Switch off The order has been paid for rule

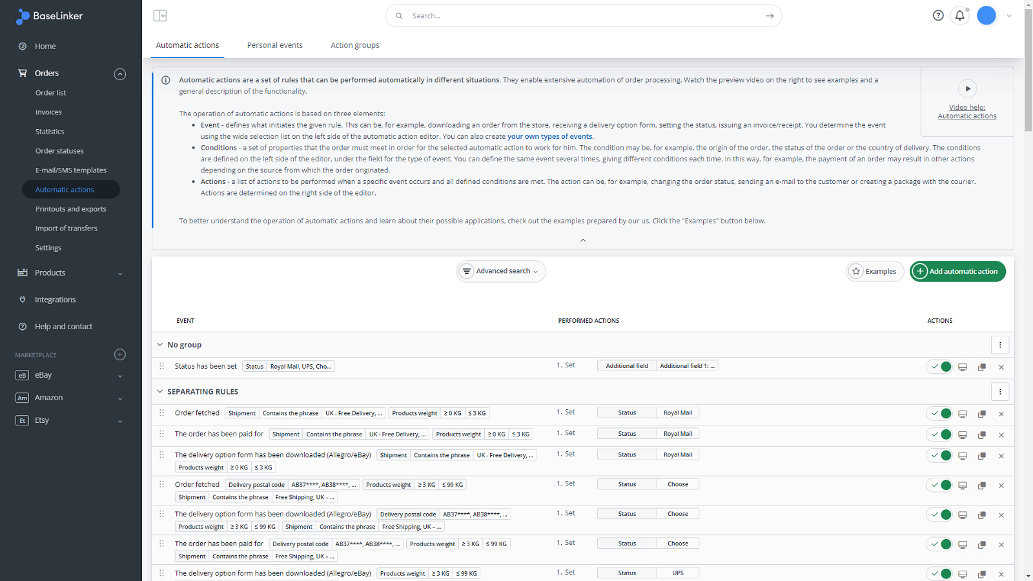pyautogui.click(x=939, y=434)
